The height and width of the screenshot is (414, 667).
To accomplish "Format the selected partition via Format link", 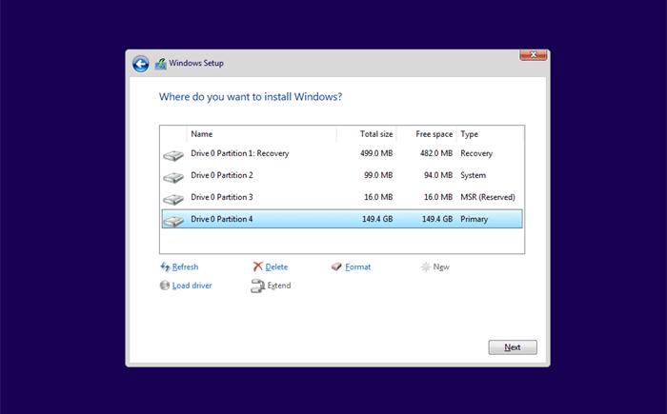I will [357, 266].
